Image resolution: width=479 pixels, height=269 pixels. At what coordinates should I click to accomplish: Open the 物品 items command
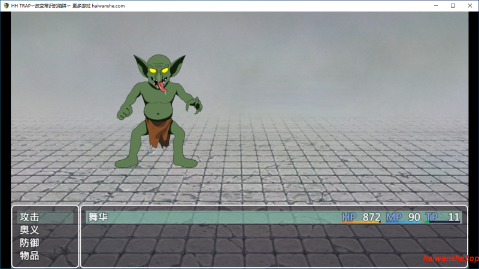tap(29, 256)
